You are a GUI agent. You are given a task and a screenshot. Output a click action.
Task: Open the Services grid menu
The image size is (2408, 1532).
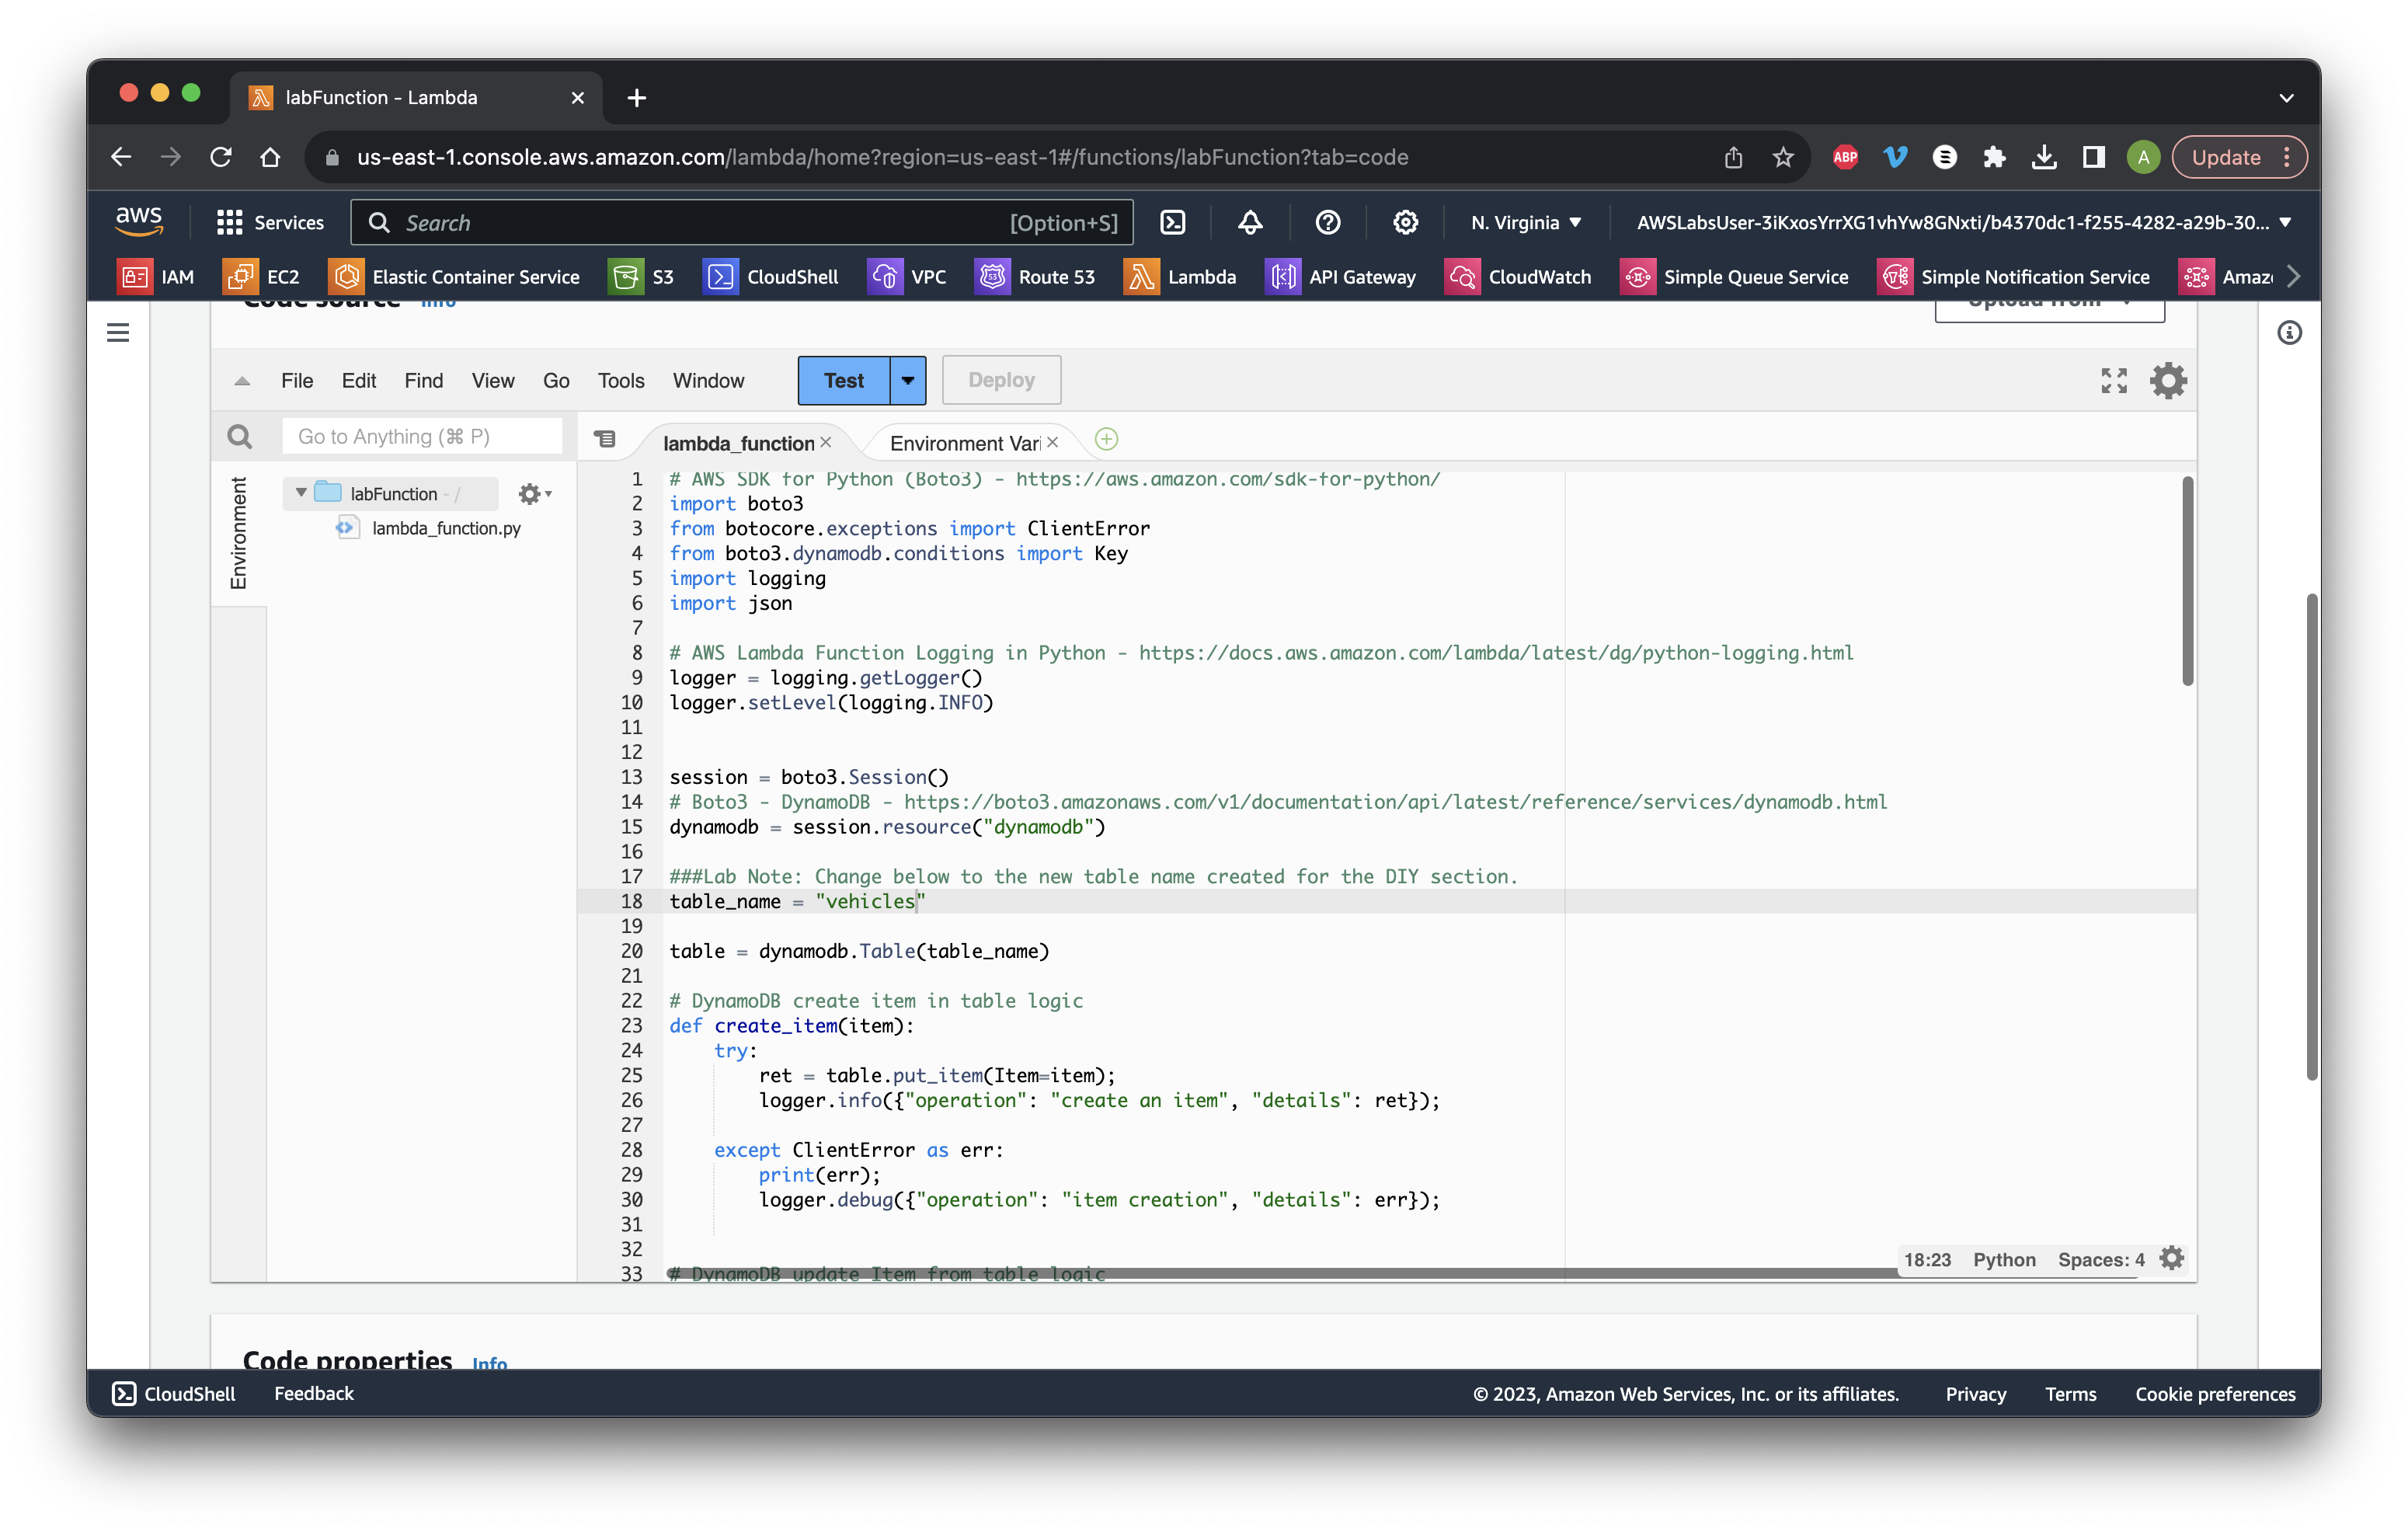(x=270, y=222)
